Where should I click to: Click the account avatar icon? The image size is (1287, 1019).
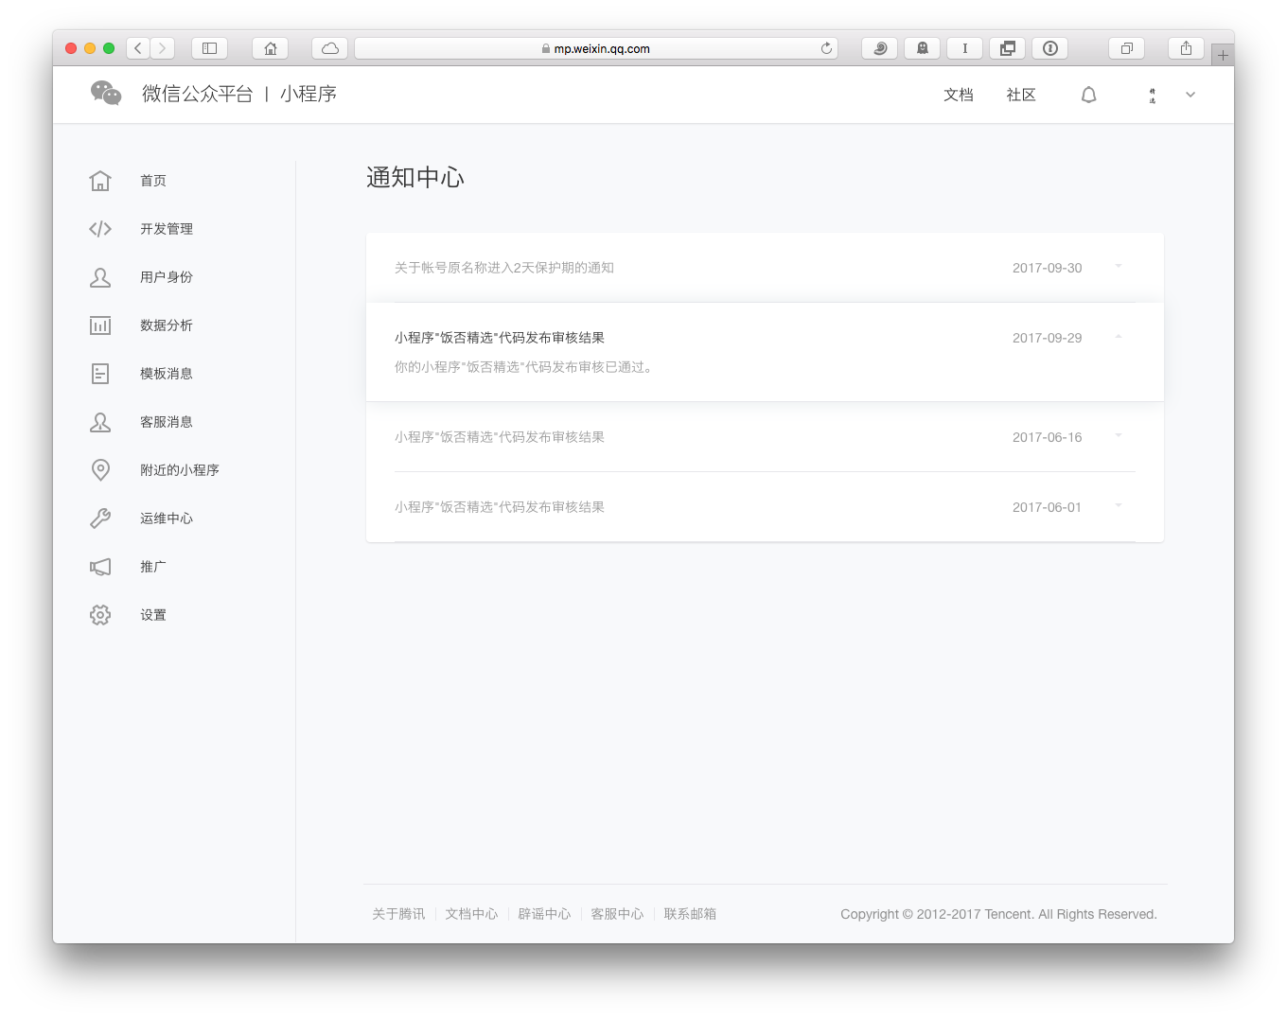(x=1153, y=95)
